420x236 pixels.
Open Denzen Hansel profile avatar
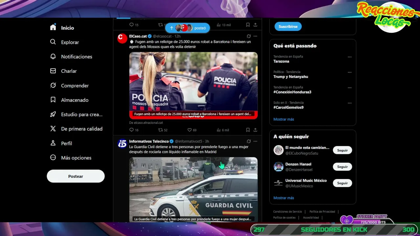(279, 167)
